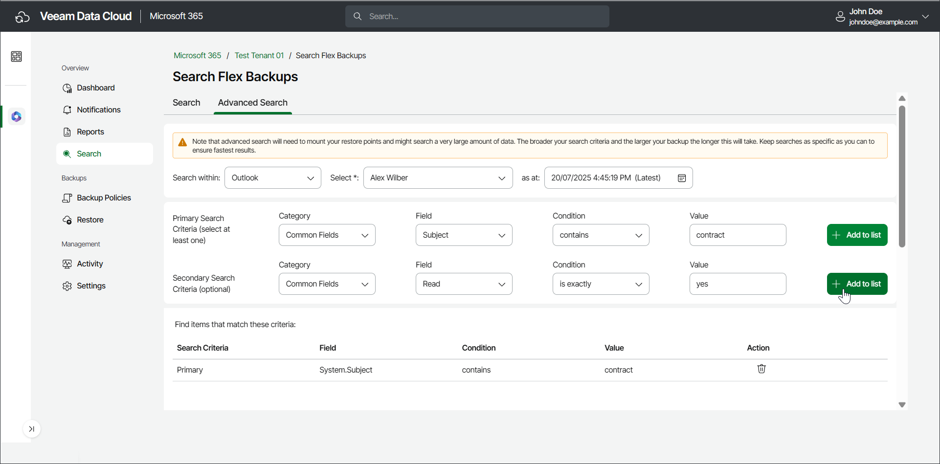Click the Reports document icon
This screenshot has width=940, height=464.
coord(67,132)
